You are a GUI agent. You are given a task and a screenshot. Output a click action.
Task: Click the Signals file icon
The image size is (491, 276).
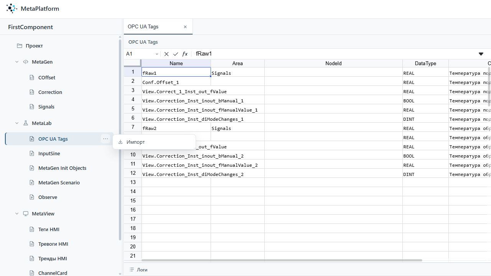(32, 107)
